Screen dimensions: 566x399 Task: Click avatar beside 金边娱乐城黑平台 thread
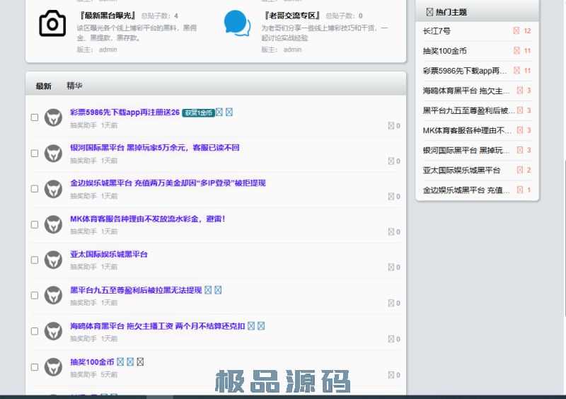point(54,189)
